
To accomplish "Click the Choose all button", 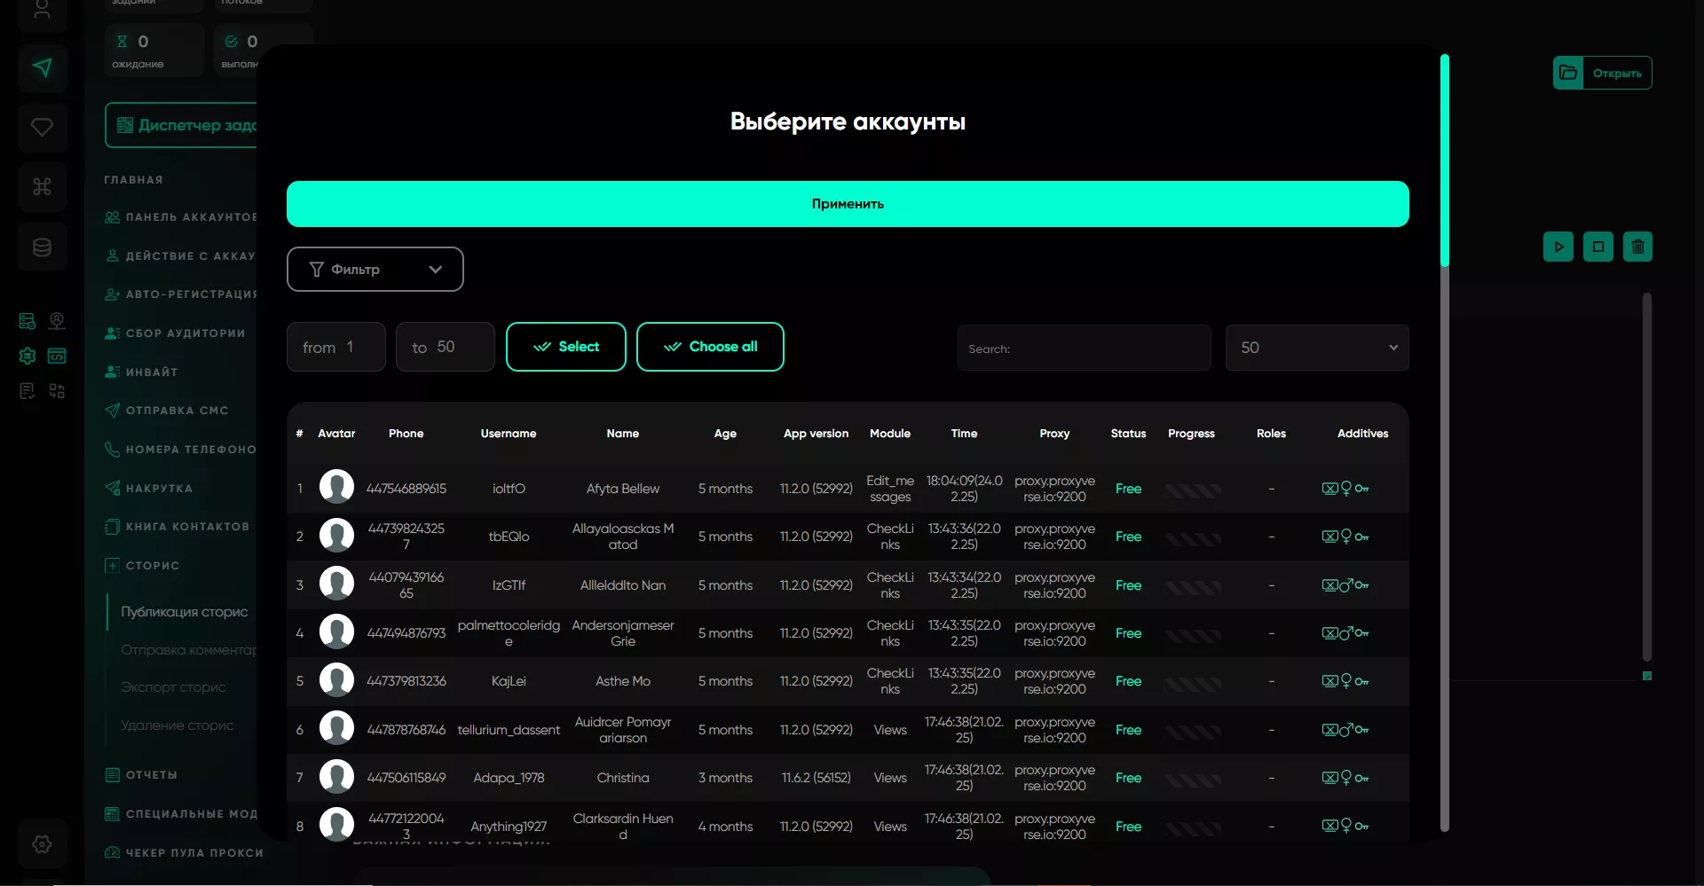I will tap(710, 347).
